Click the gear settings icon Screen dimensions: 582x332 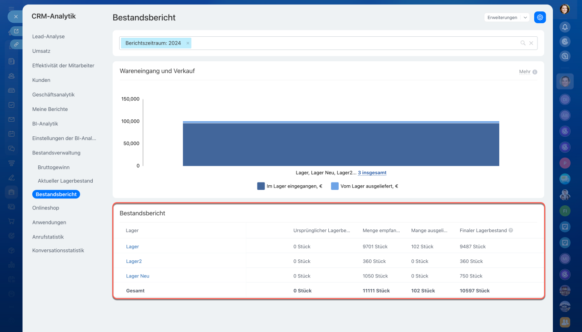click(x=540, y=17)
